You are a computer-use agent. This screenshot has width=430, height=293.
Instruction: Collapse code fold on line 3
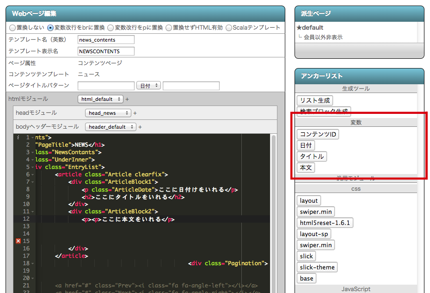pyautogui.click(x=33, y=152)
